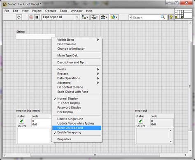This screenshot has width=195, height=160.
Task: Choose Scale Object with Pane
Action: [77, 92]
